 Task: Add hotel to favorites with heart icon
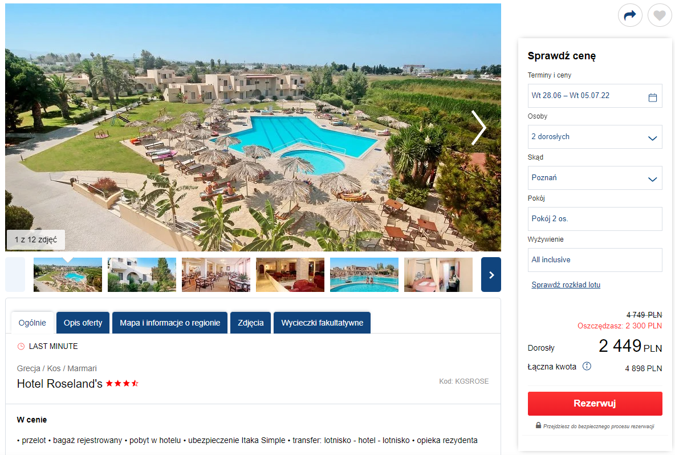(659, 15)
